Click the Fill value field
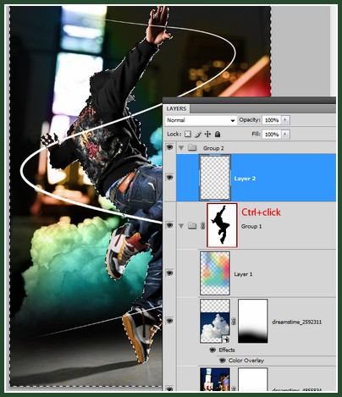This screenshot has width=342, height=397. [272, 135]
